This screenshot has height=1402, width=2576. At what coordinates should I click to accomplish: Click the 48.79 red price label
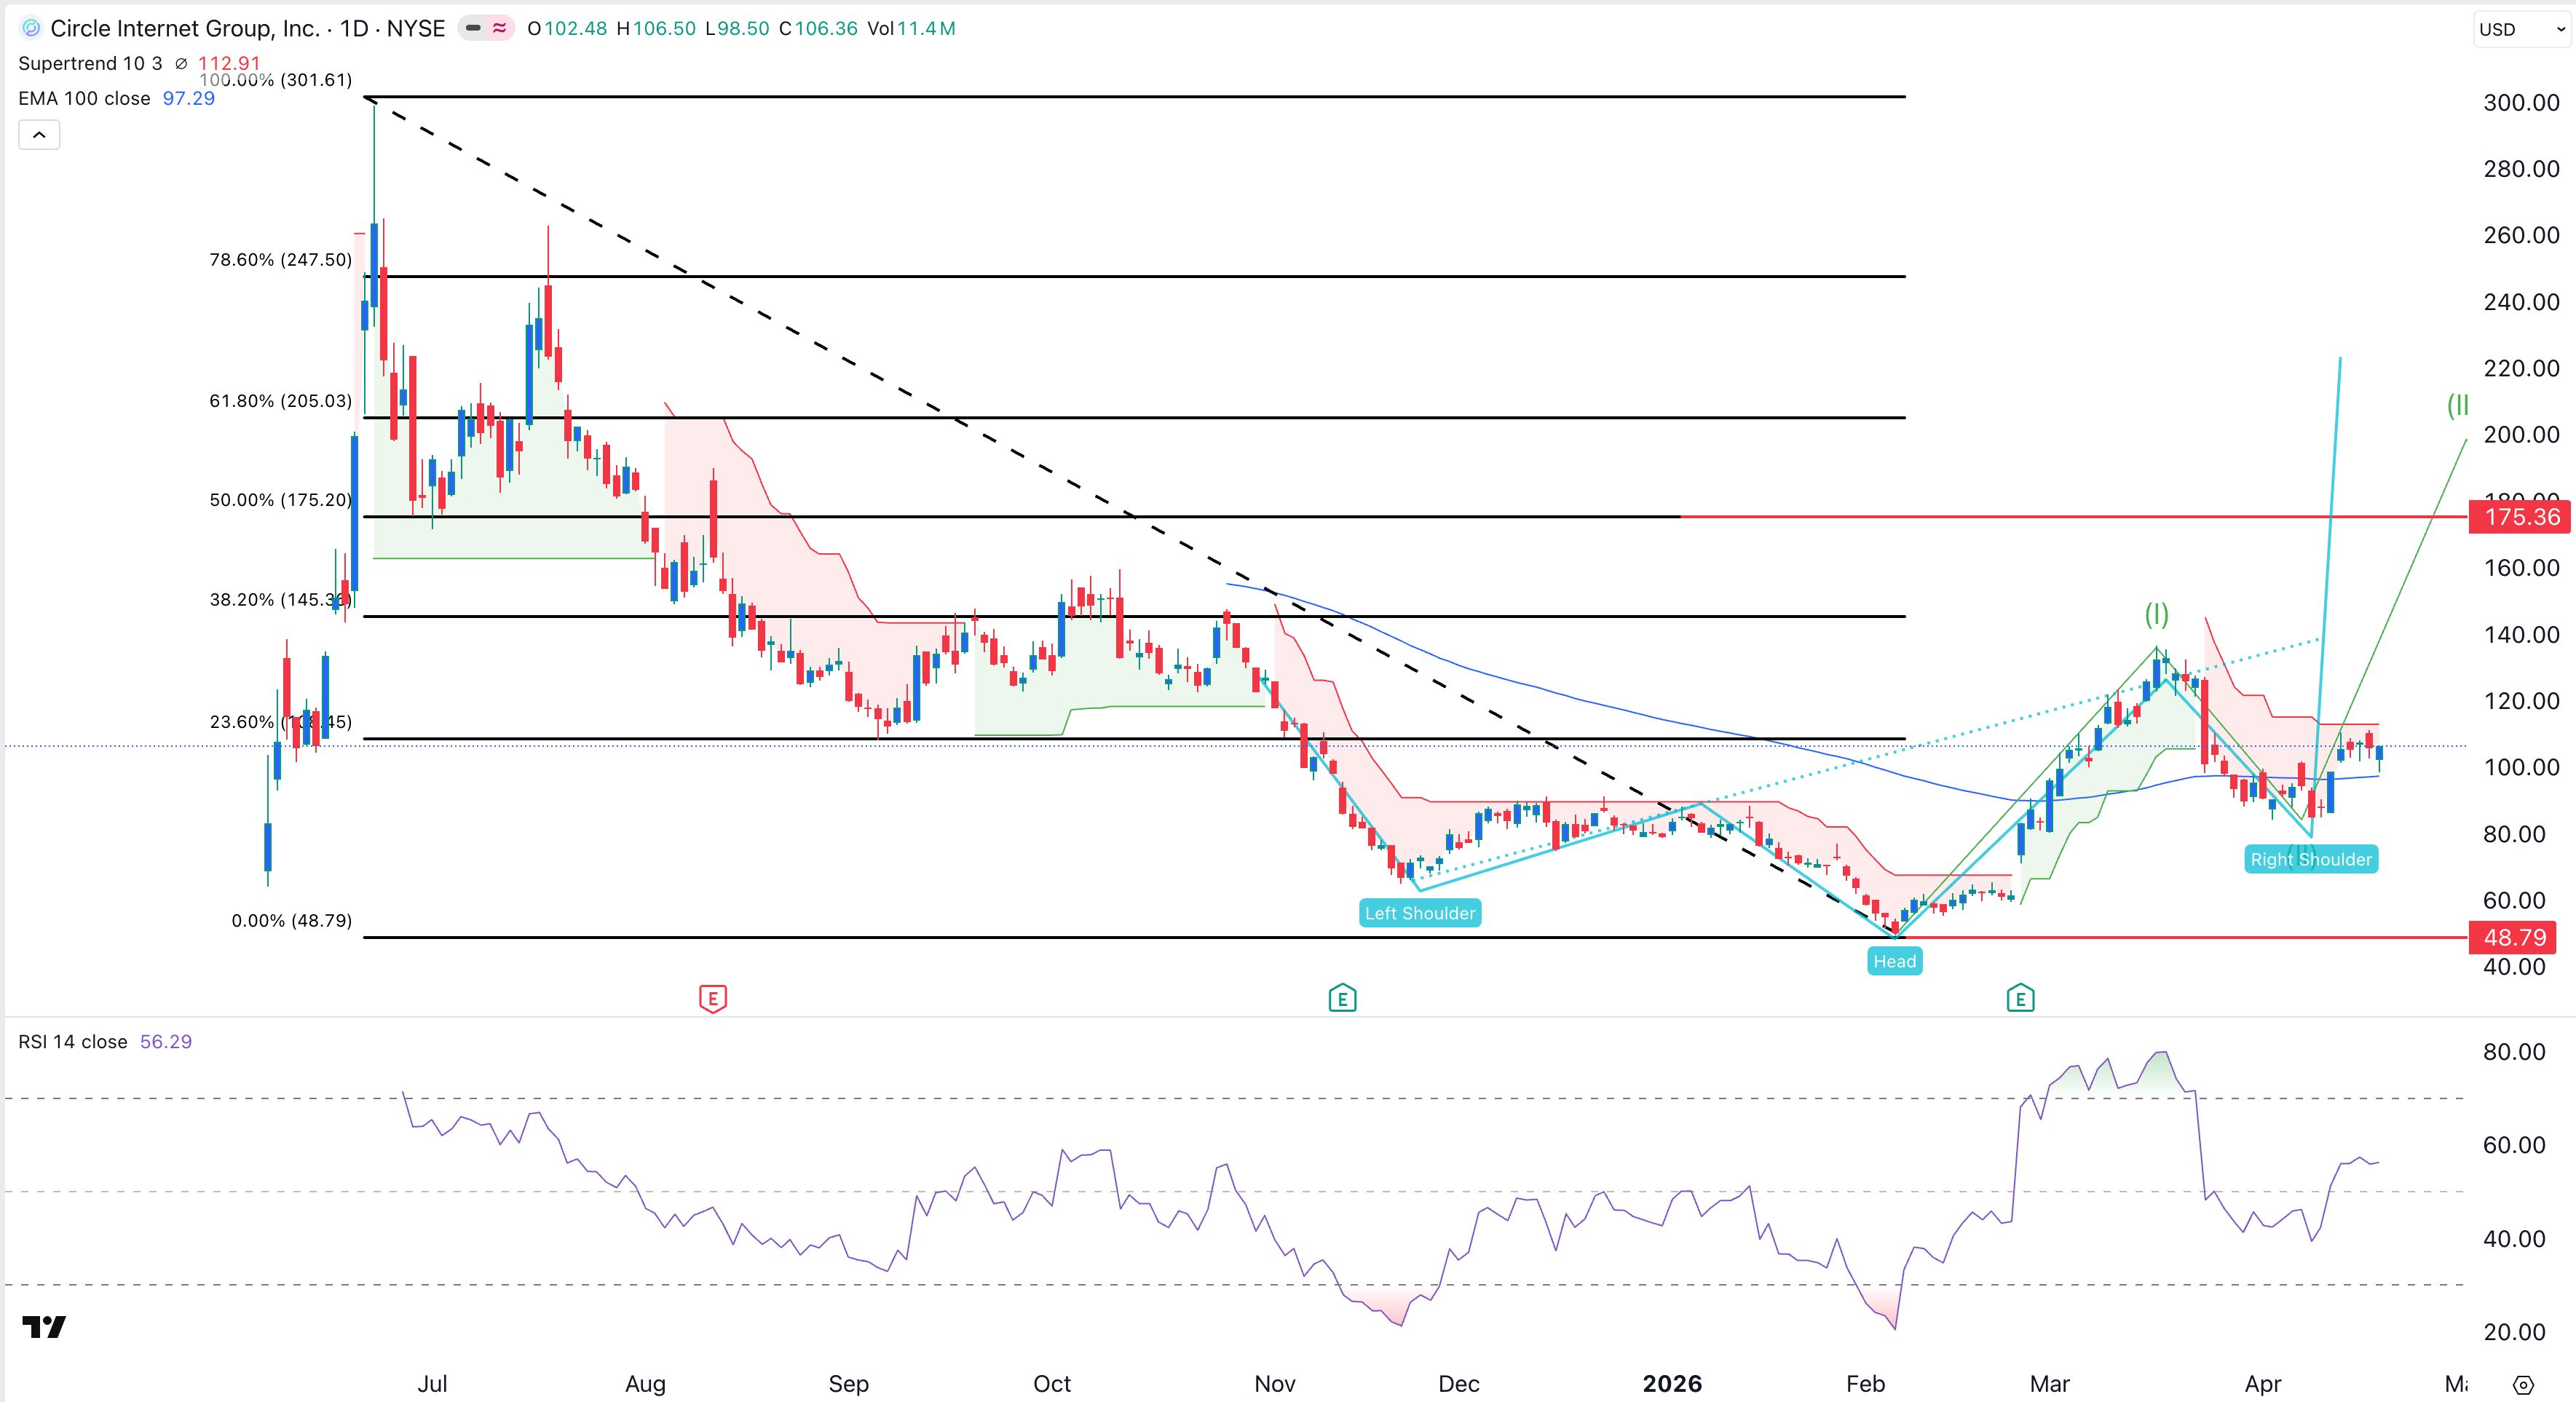[2514, 937]
